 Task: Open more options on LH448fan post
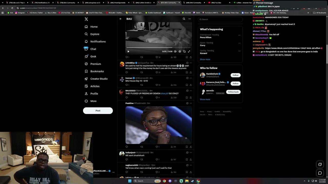pyautogui.click(x=191, y=63)
